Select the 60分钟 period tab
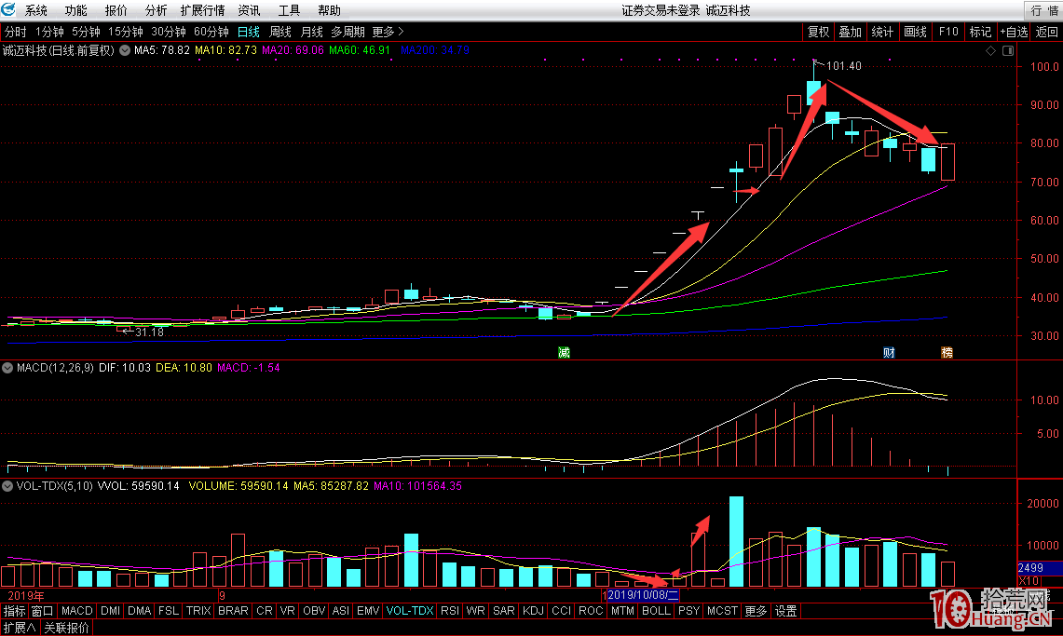Screen dimensions: 1063x637 211,32
